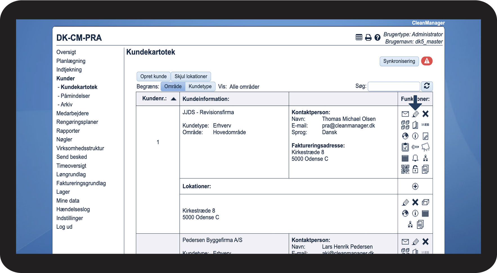Click the globe icon for Kirkestræde 8 location

405,213
